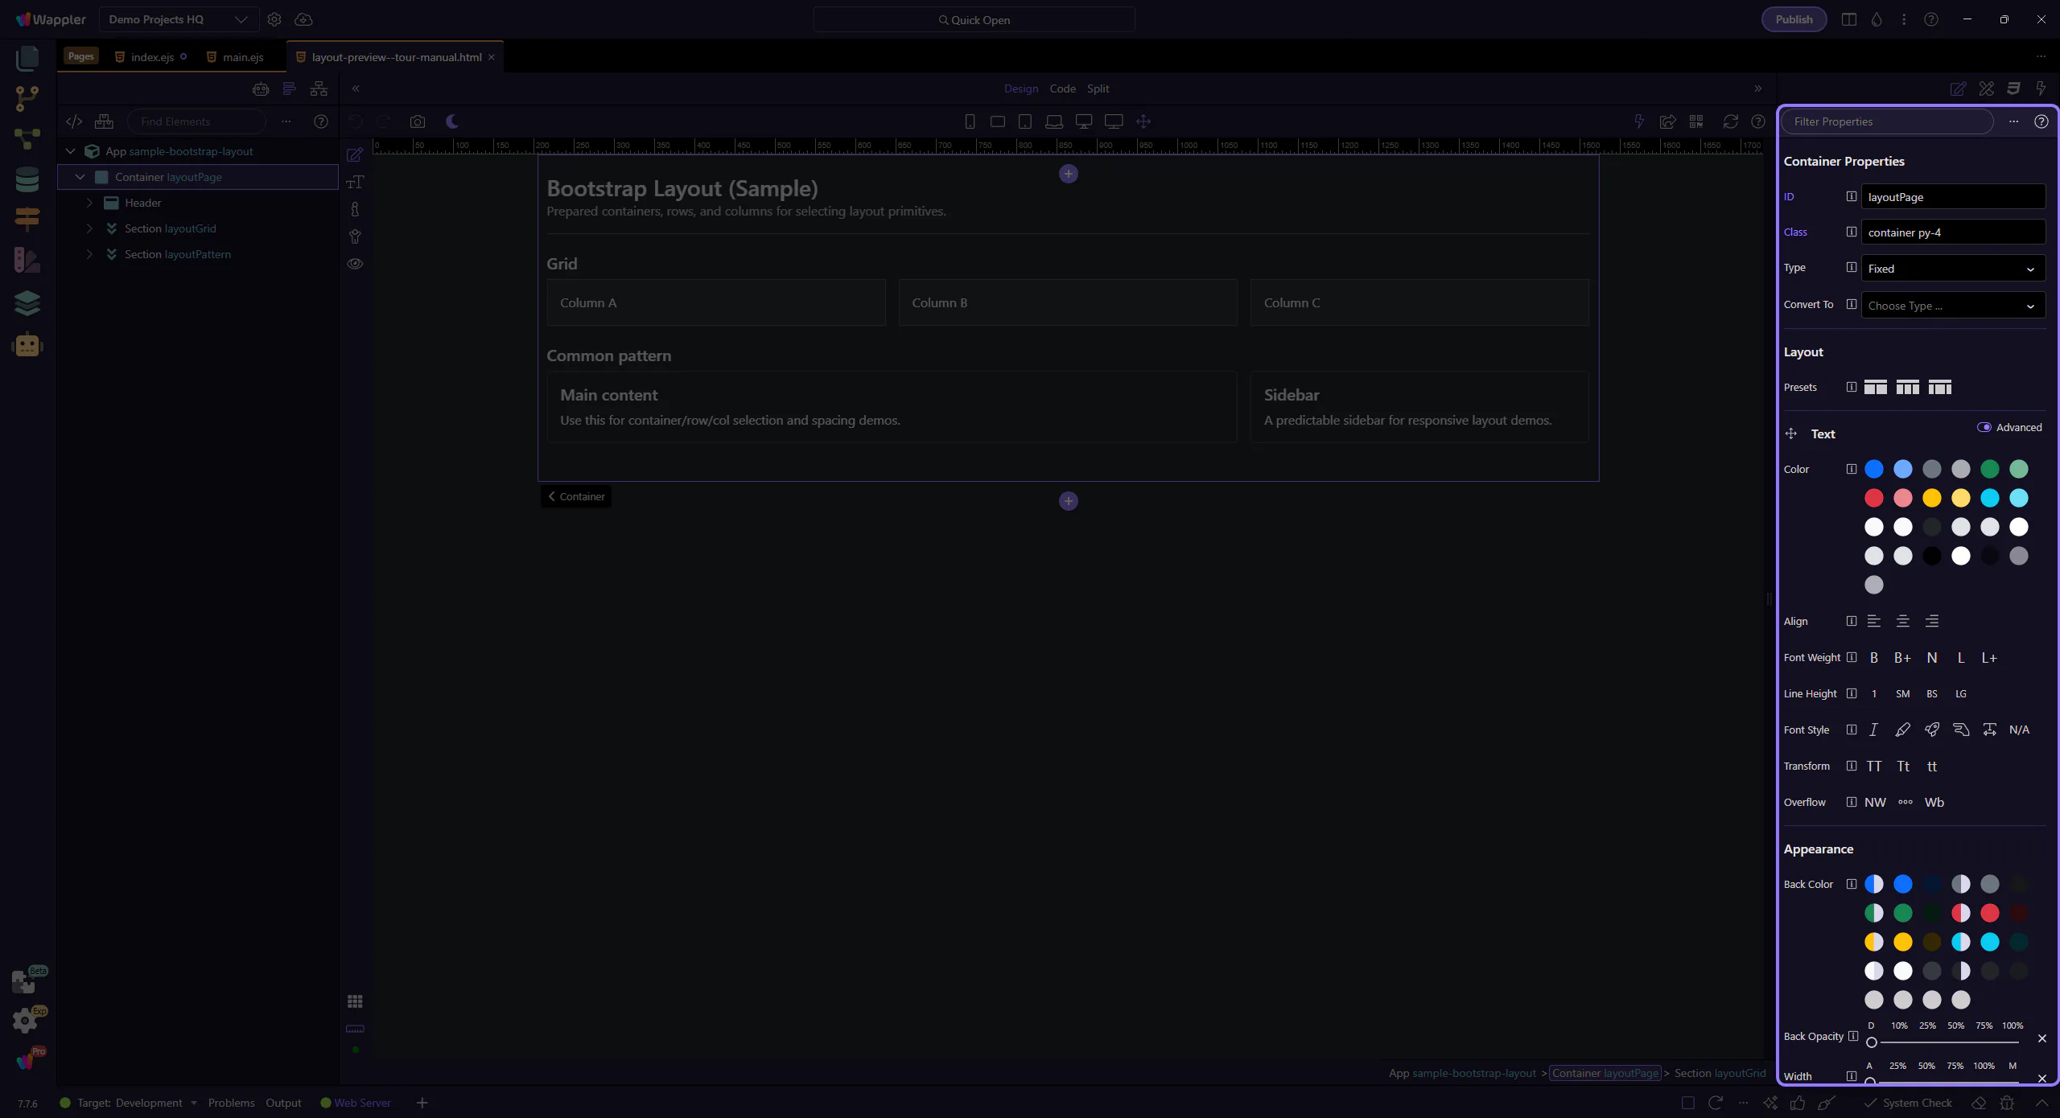The height and width of the screenshot is (1118, 2060).
Task: Toggle the Advanced switch in Text section
Action: [1984, 427]
